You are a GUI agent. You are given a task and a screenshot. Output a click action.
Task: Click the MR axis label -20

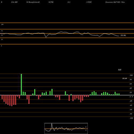pos(131,101)
